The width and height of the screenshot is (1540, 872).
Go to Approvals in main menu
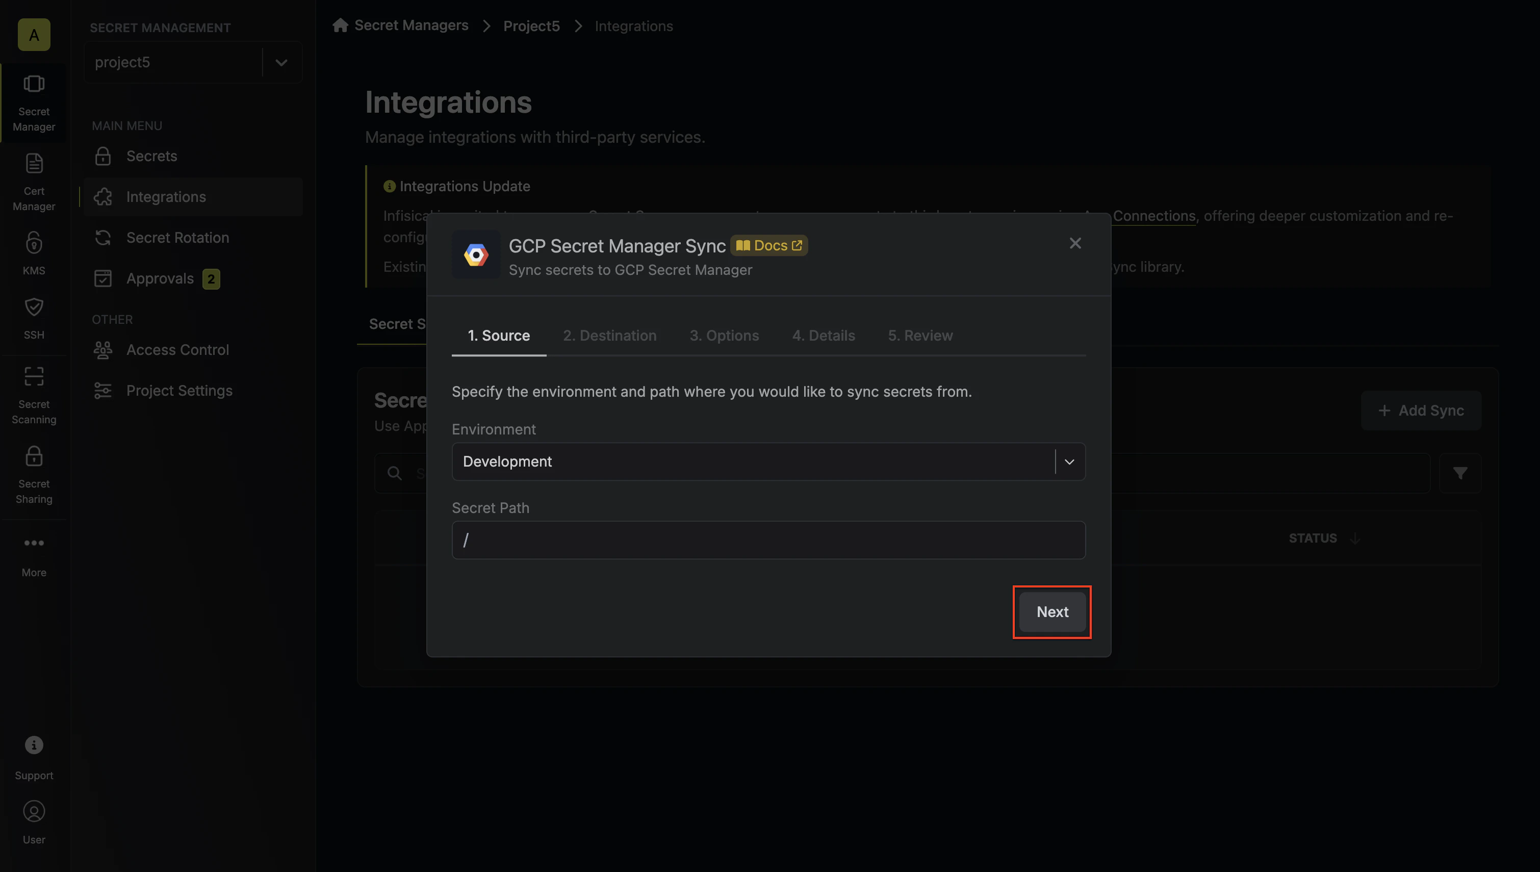[193, 278]
